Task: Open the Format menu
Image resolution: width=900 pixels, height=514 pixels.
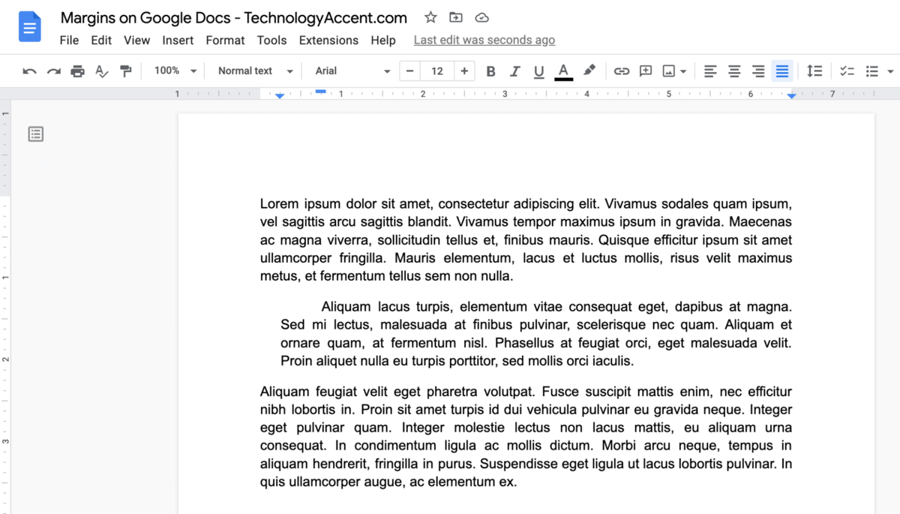Action: (225, 41)
